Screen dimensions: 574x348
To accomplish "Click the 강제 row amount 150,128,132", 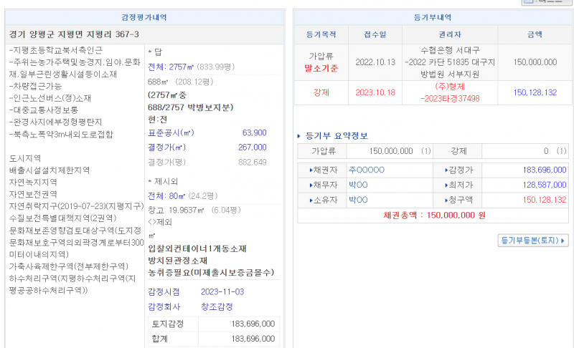I will click(535, 92).
